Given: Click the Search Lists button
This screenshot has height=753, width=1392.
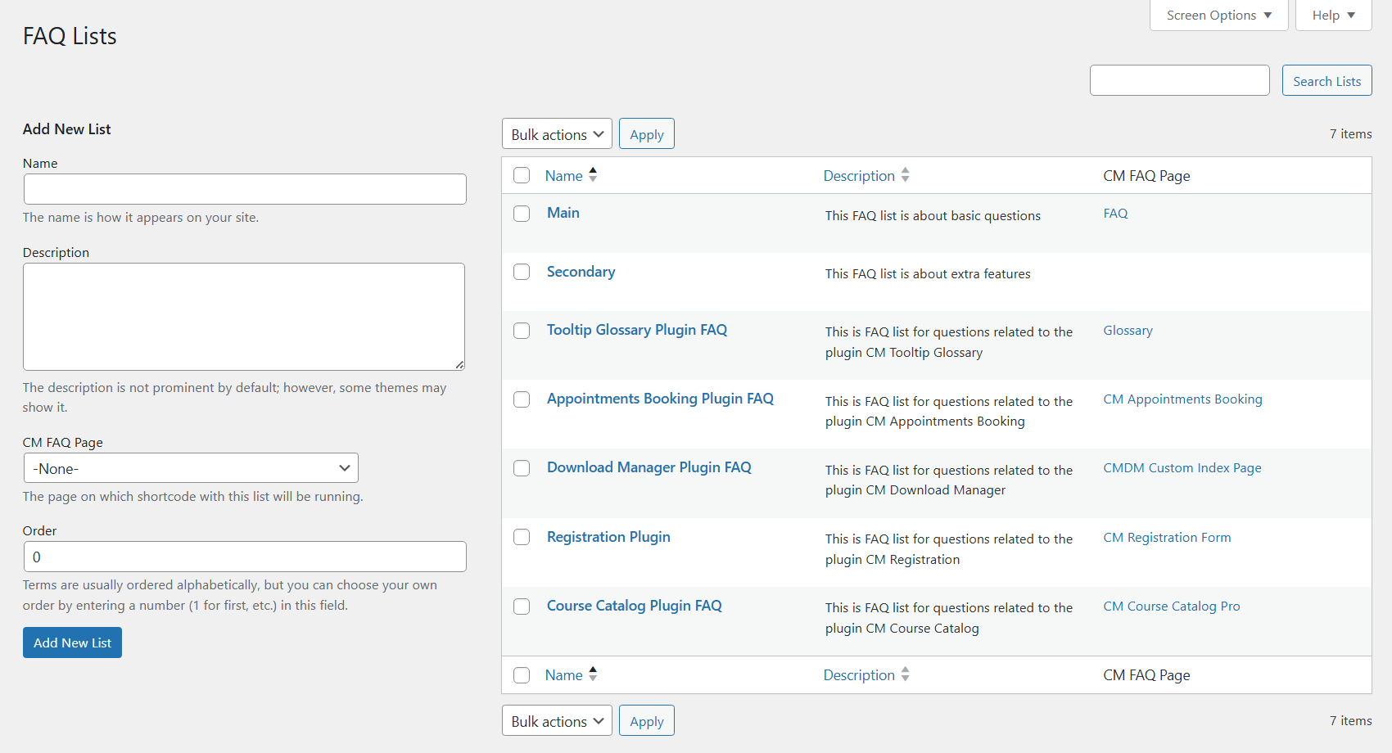Looking at the screenshot, I should (x=1326, y=81).
